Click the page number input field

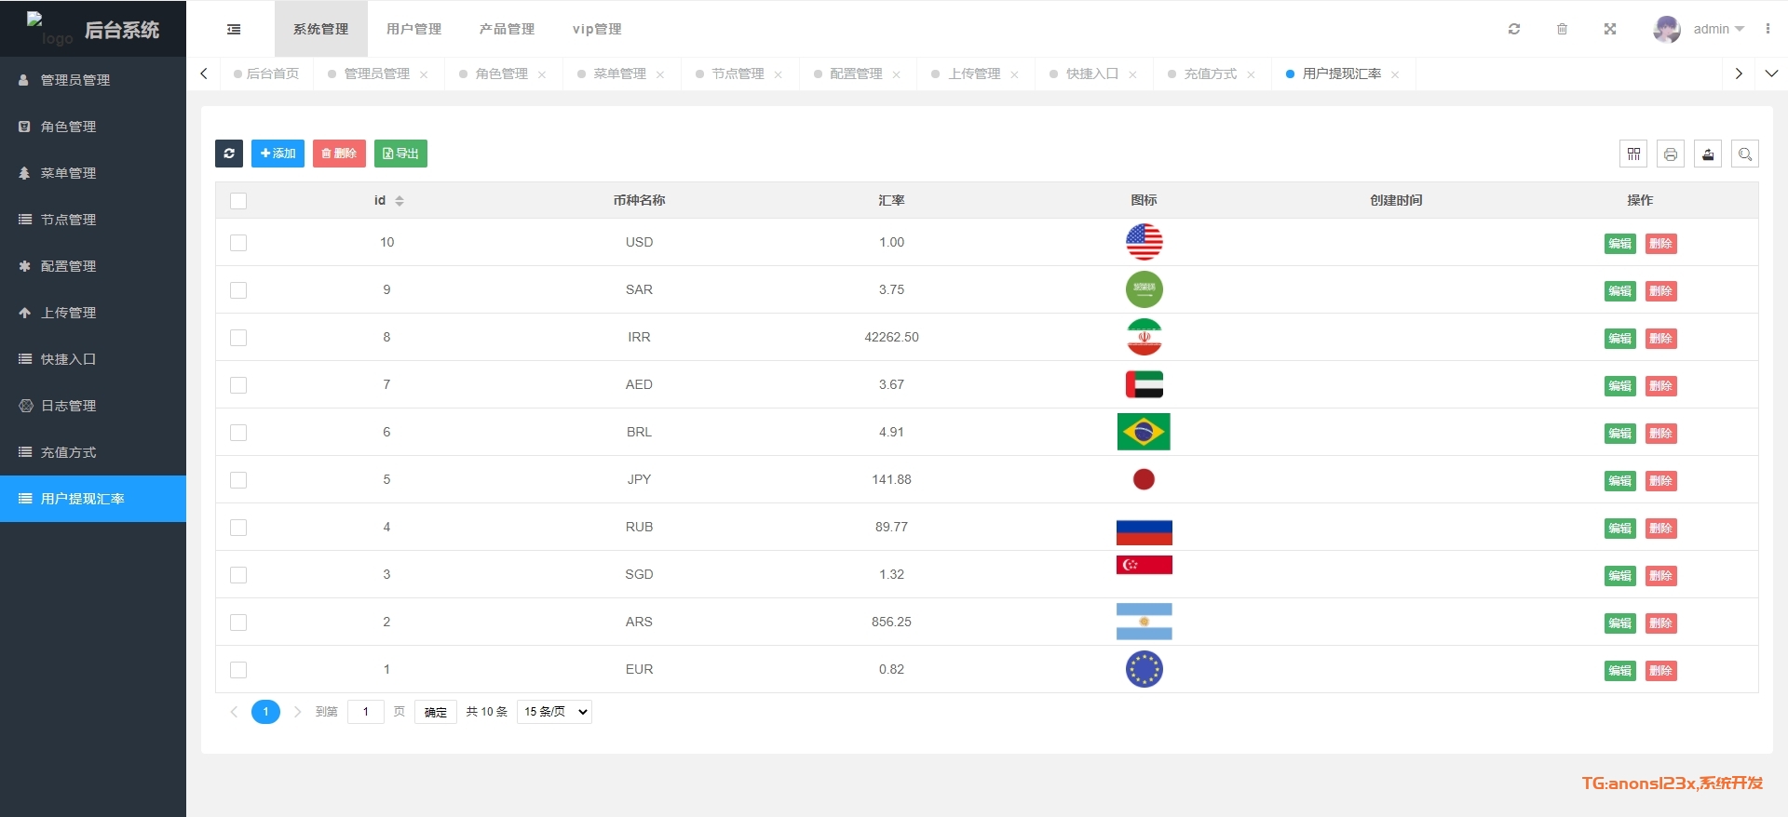pos(366,712)
